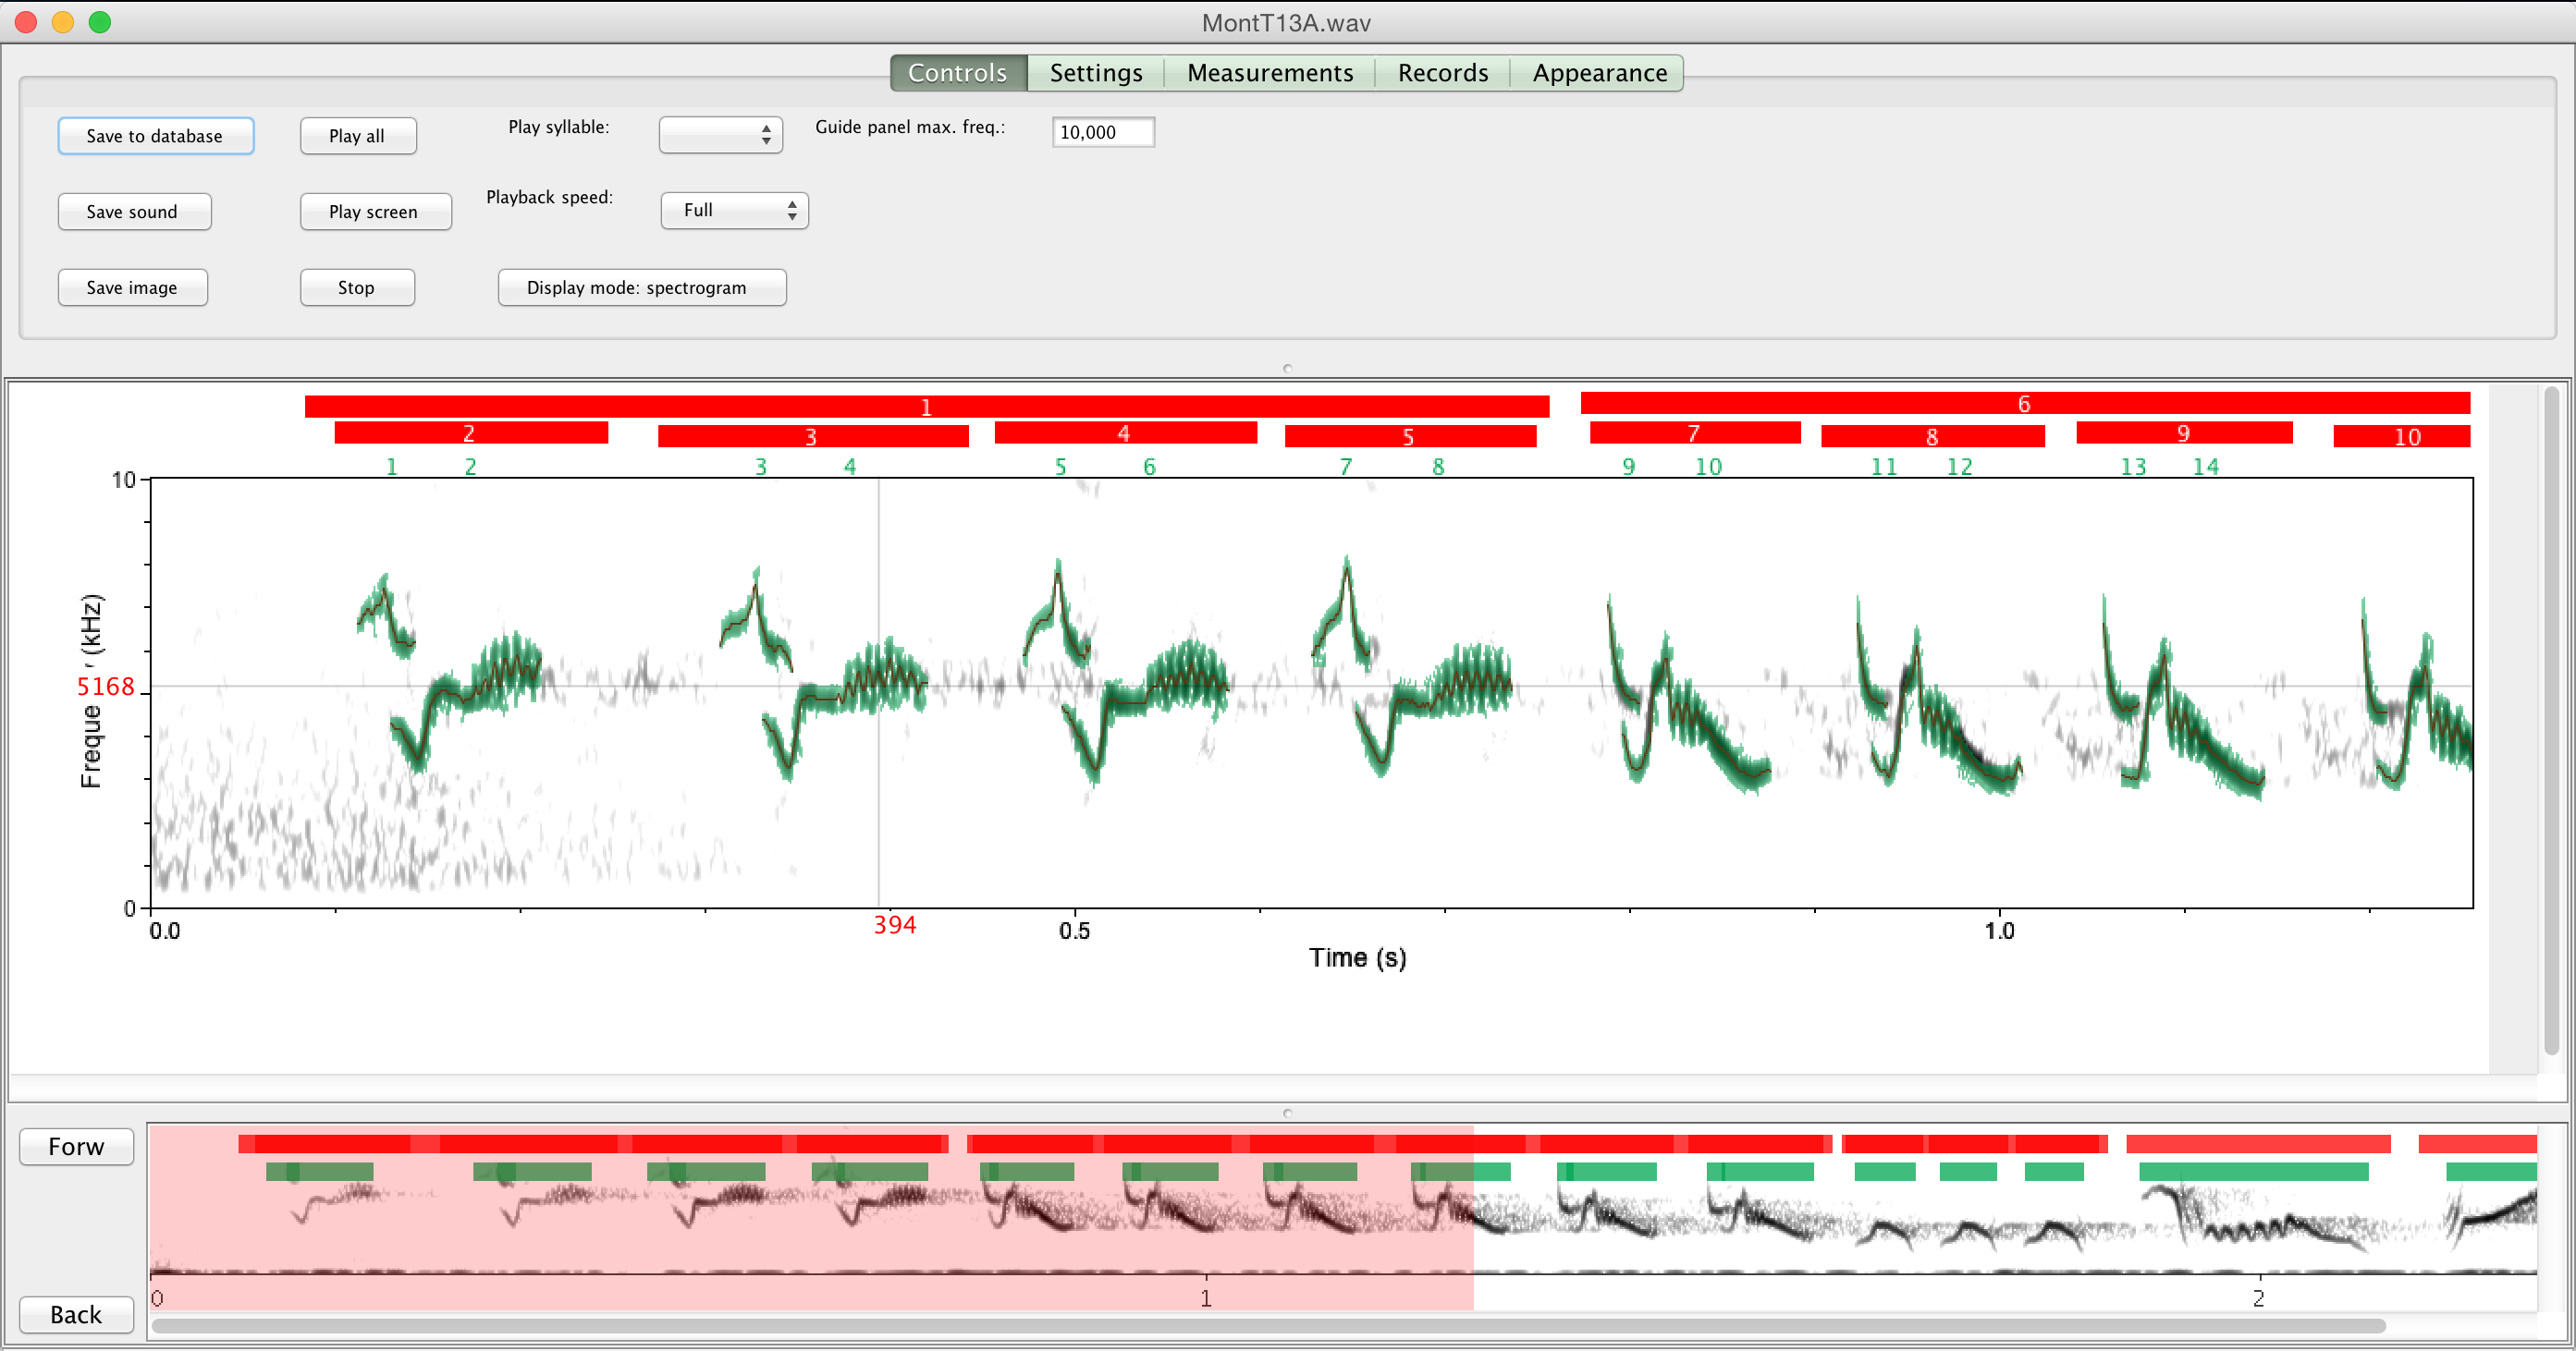Click green element number 10 label
This screenshot has height=1351, width=2576.
tap(1708, 467)
